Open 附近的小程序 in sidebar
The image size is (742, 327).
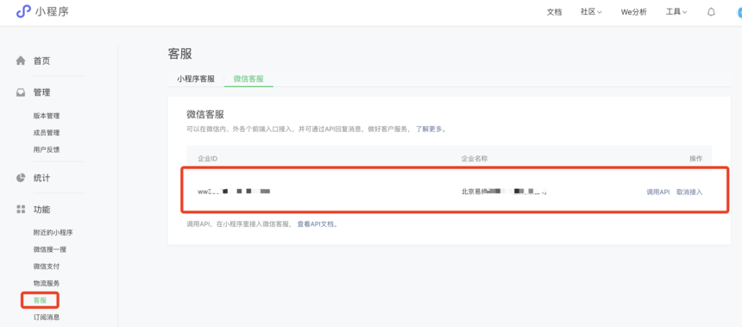tap(53, 232)
